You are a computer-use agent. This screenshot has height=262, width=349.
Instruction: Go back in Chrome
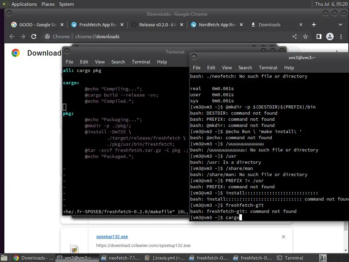click(12, 37)
